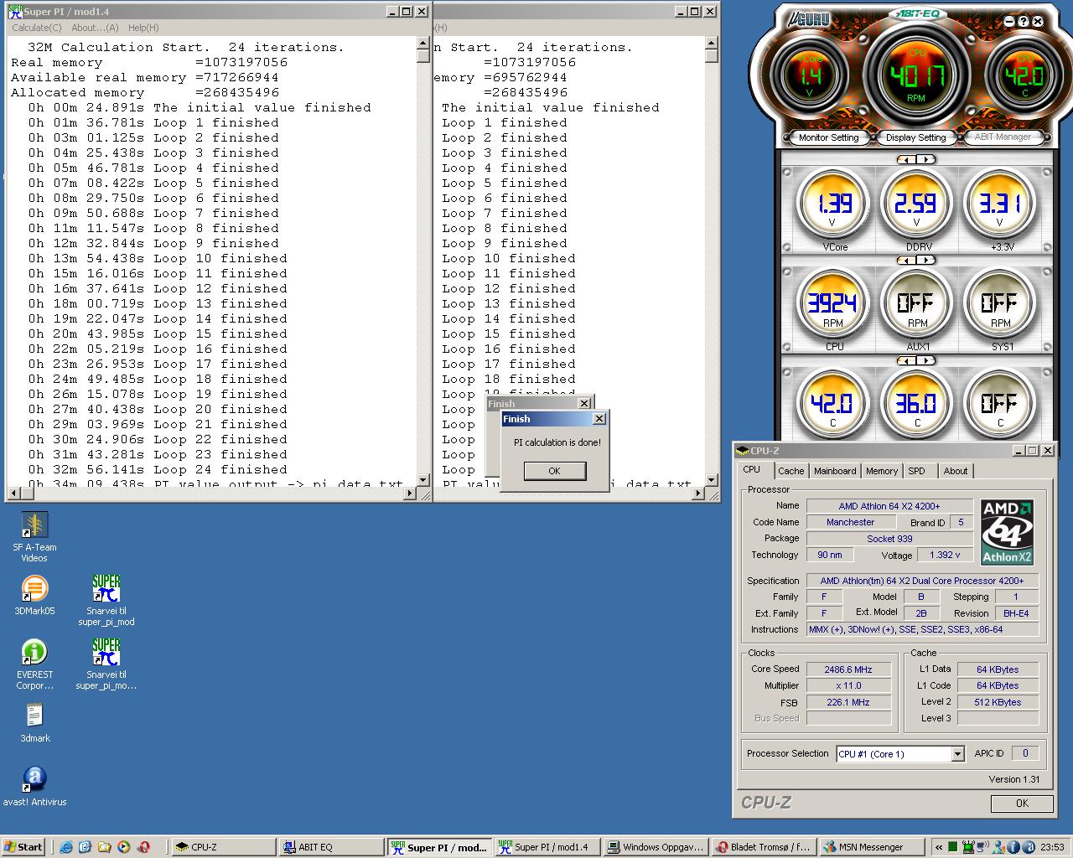Click the 36.0 C temperature dial
Viewport: 1073px width, 858px height.
(x=916, y=404)
